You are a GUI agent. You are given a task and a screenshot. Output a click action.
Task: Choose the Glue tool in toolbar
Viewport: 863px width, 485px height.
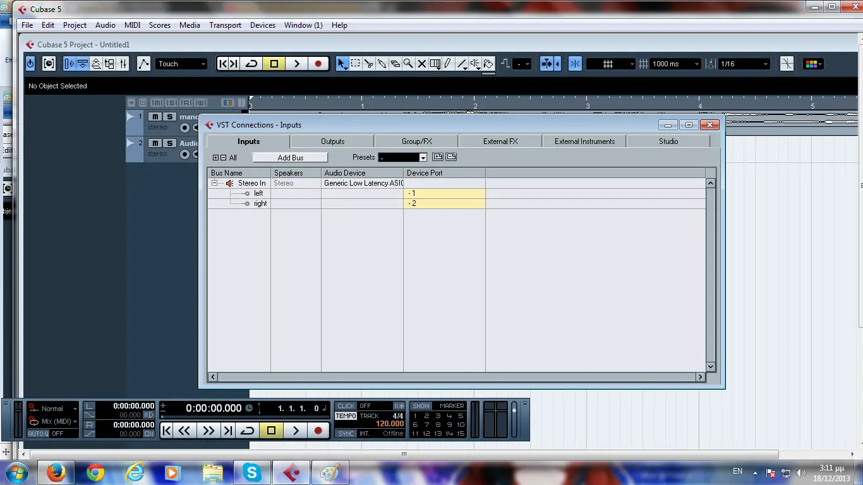pos(382,64)
